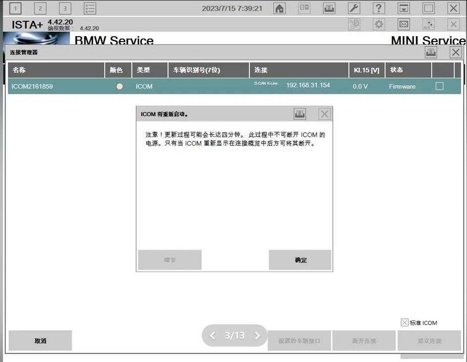Click the print icon in 连接管理器 title bar
This screenshot has width=467, height=362.
point(431,52)
